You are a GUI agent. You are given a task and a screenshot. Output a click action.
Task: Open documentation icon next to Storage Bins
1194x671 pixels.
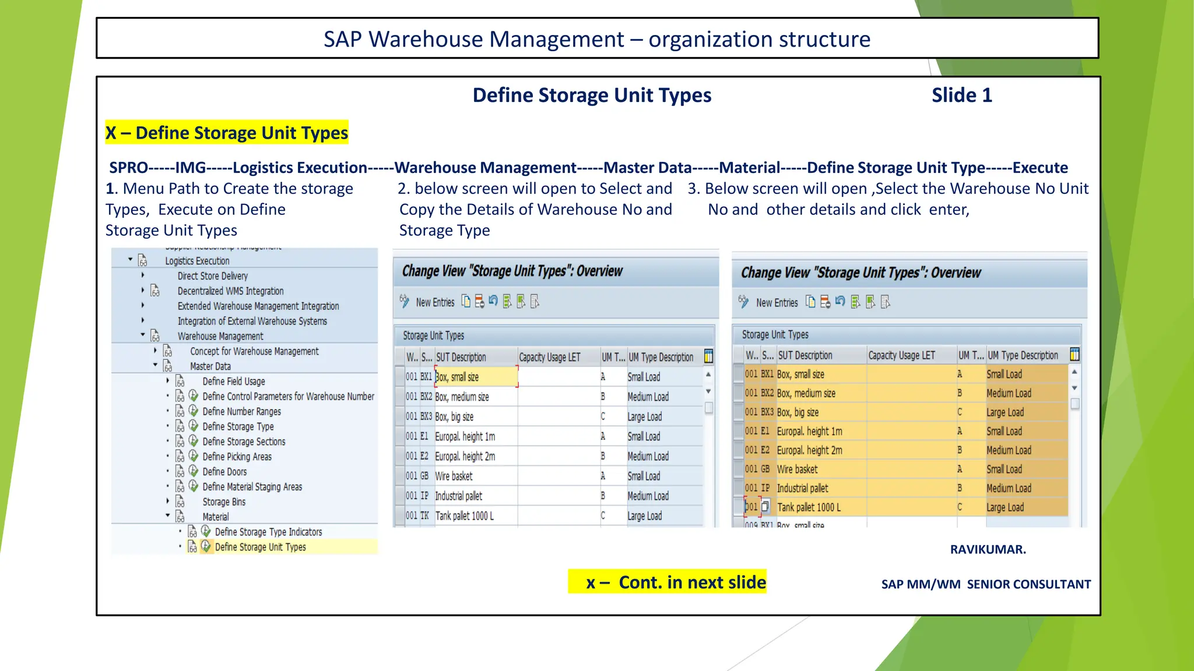[180, 502]
